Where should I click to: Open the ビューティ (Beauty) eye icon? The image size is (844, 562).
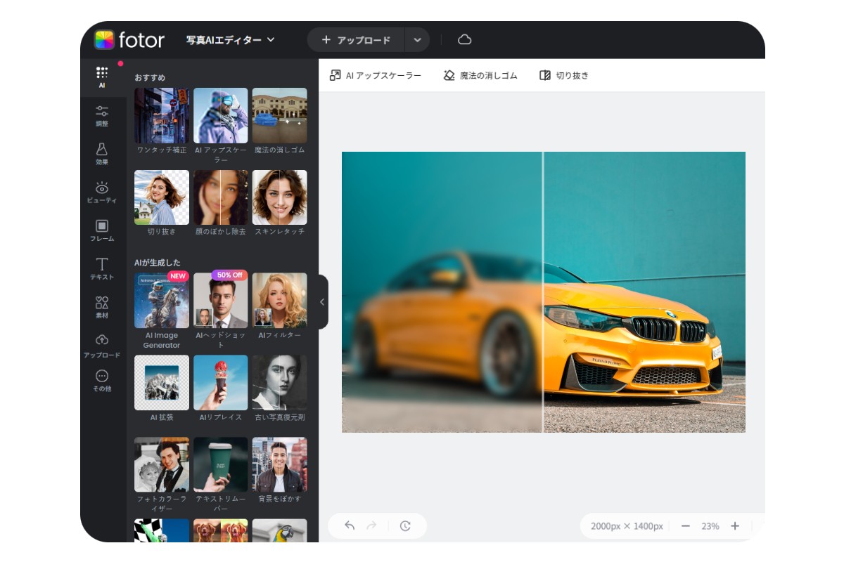click(x=103, y=188)
